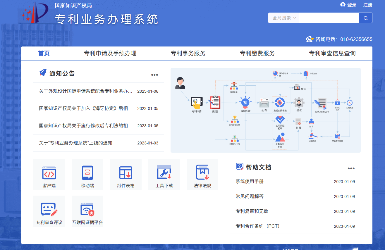
Task: Click the 法院诉讼 gavel icon
Action: pyautogui.click(x=312, y=136)
